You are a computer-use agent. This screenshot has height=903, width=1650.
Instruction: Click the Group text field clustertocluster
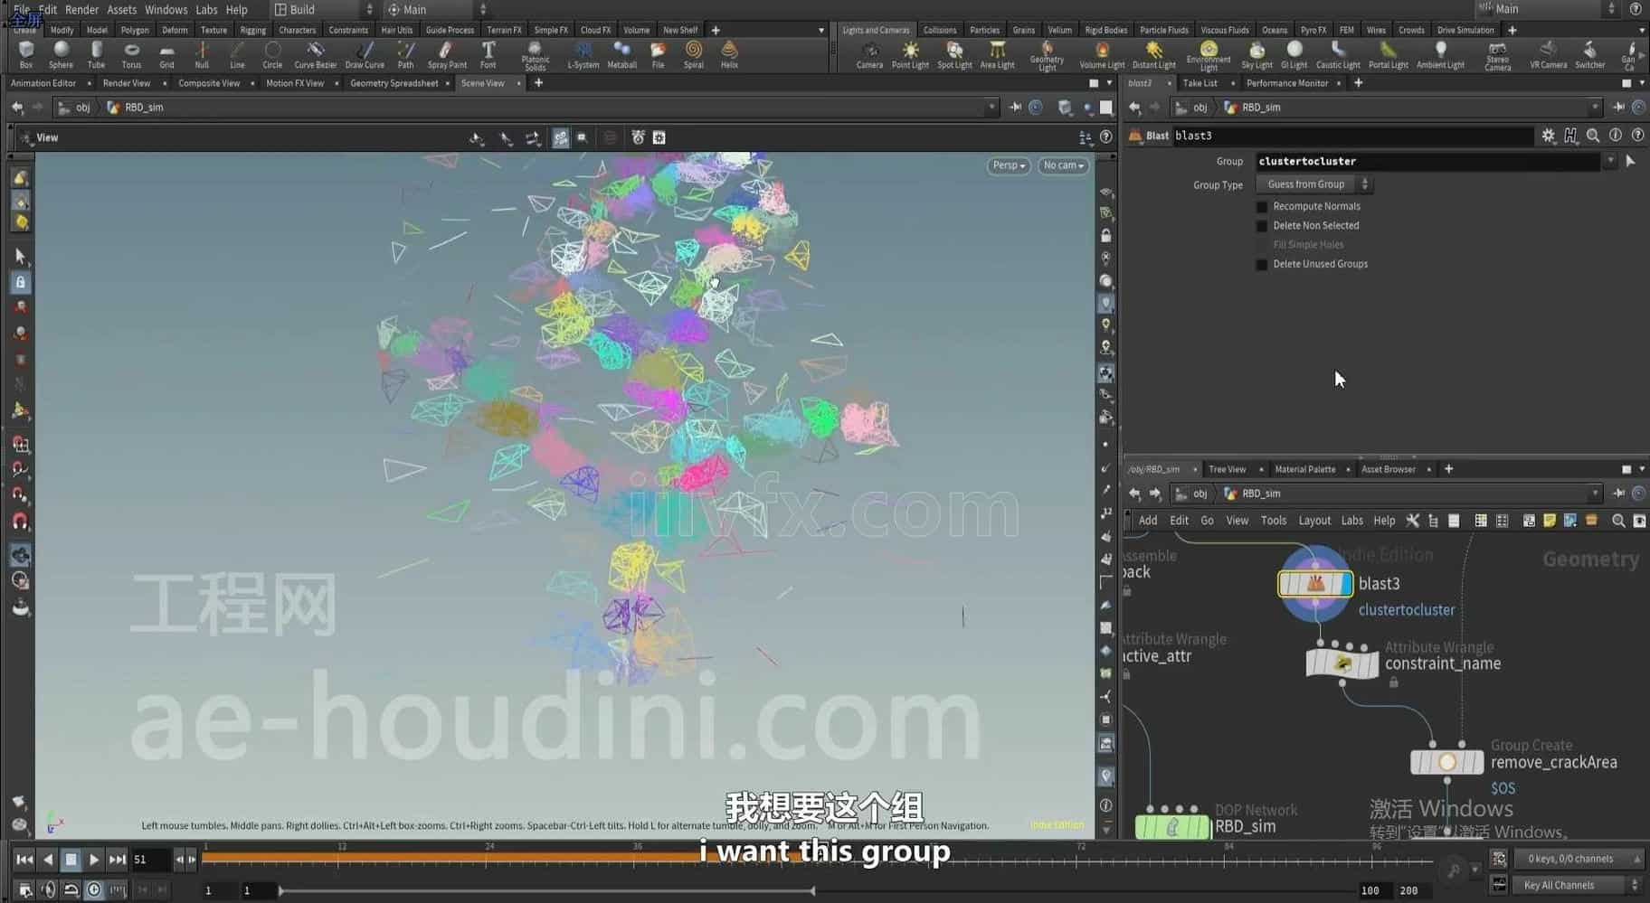(x=1427, y=161)
